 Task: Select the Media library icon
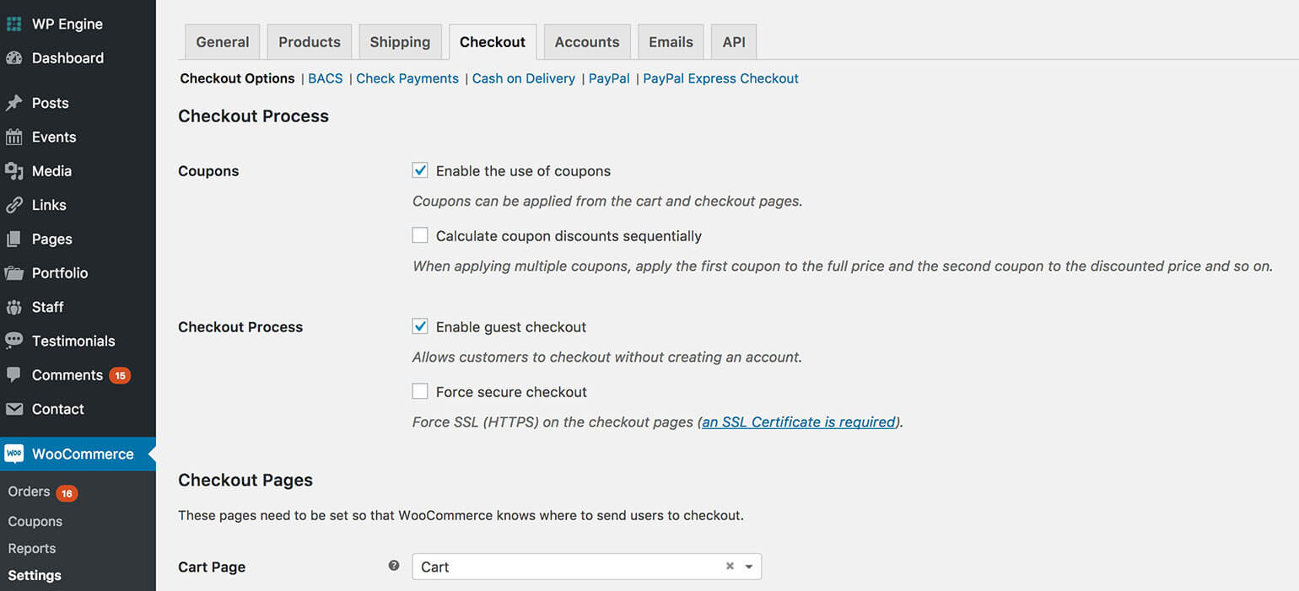13,170
